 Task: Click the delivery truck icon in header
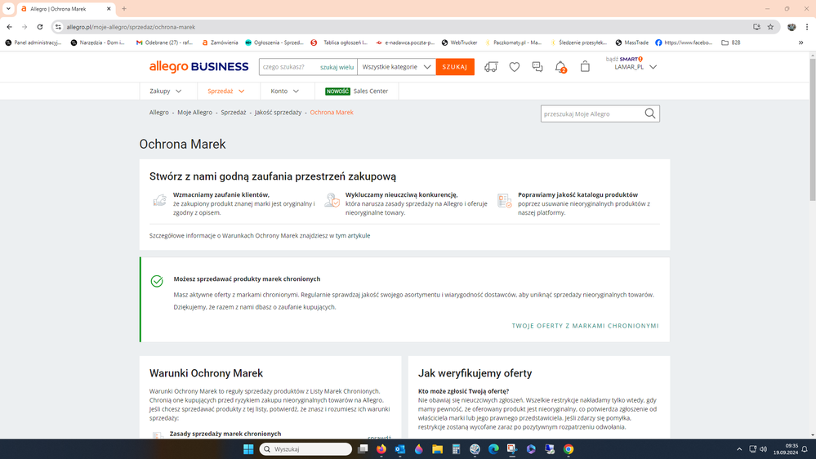[x=491, y=67]
